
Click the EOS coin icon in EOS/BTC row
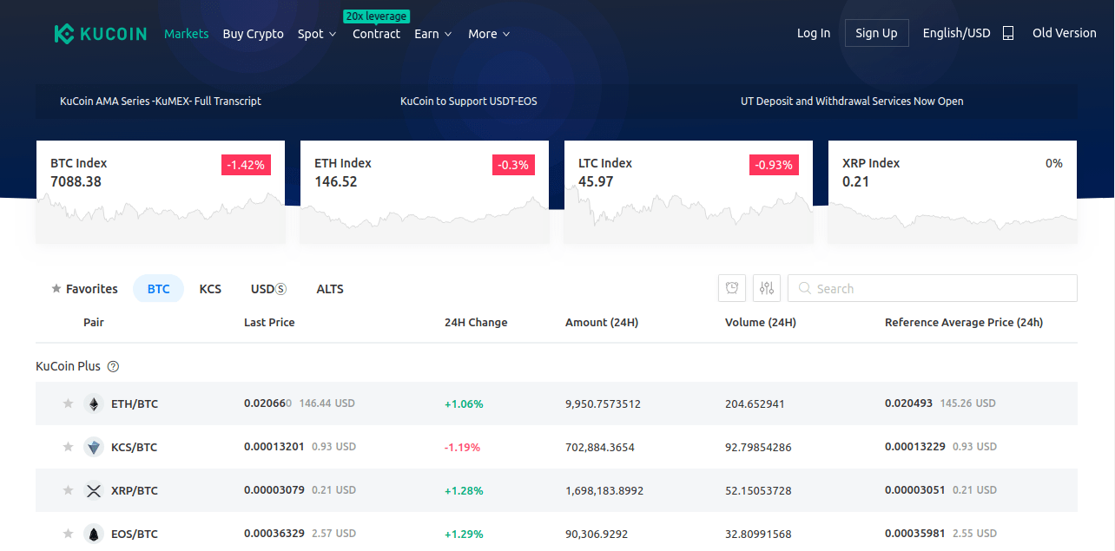(94, 534)
